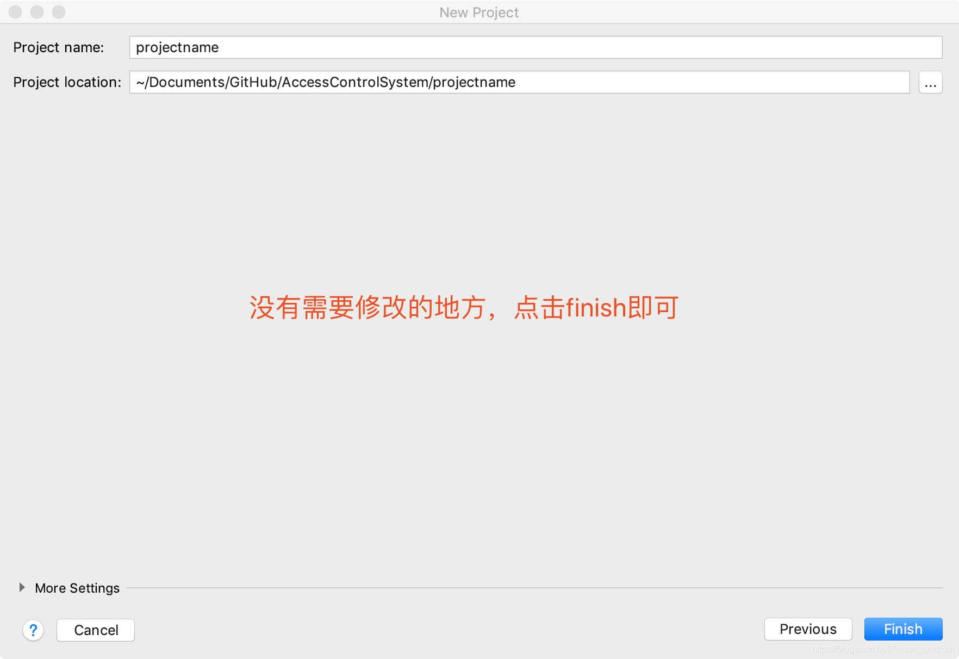Go back with the Previous button
This screenshot has height=659, width=959.
point(808,629)
